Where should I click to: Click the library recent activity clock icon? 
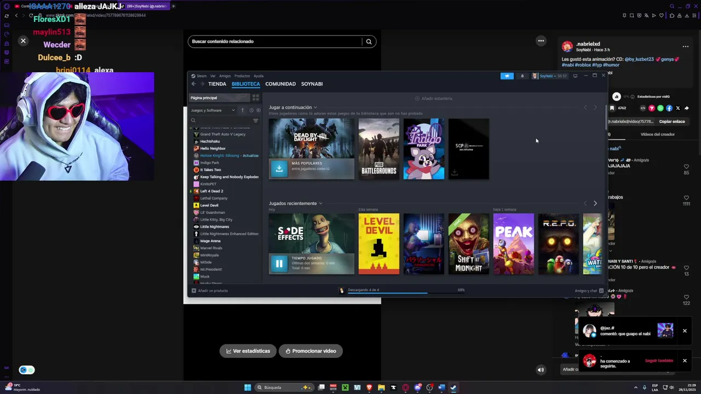[251, 110]
